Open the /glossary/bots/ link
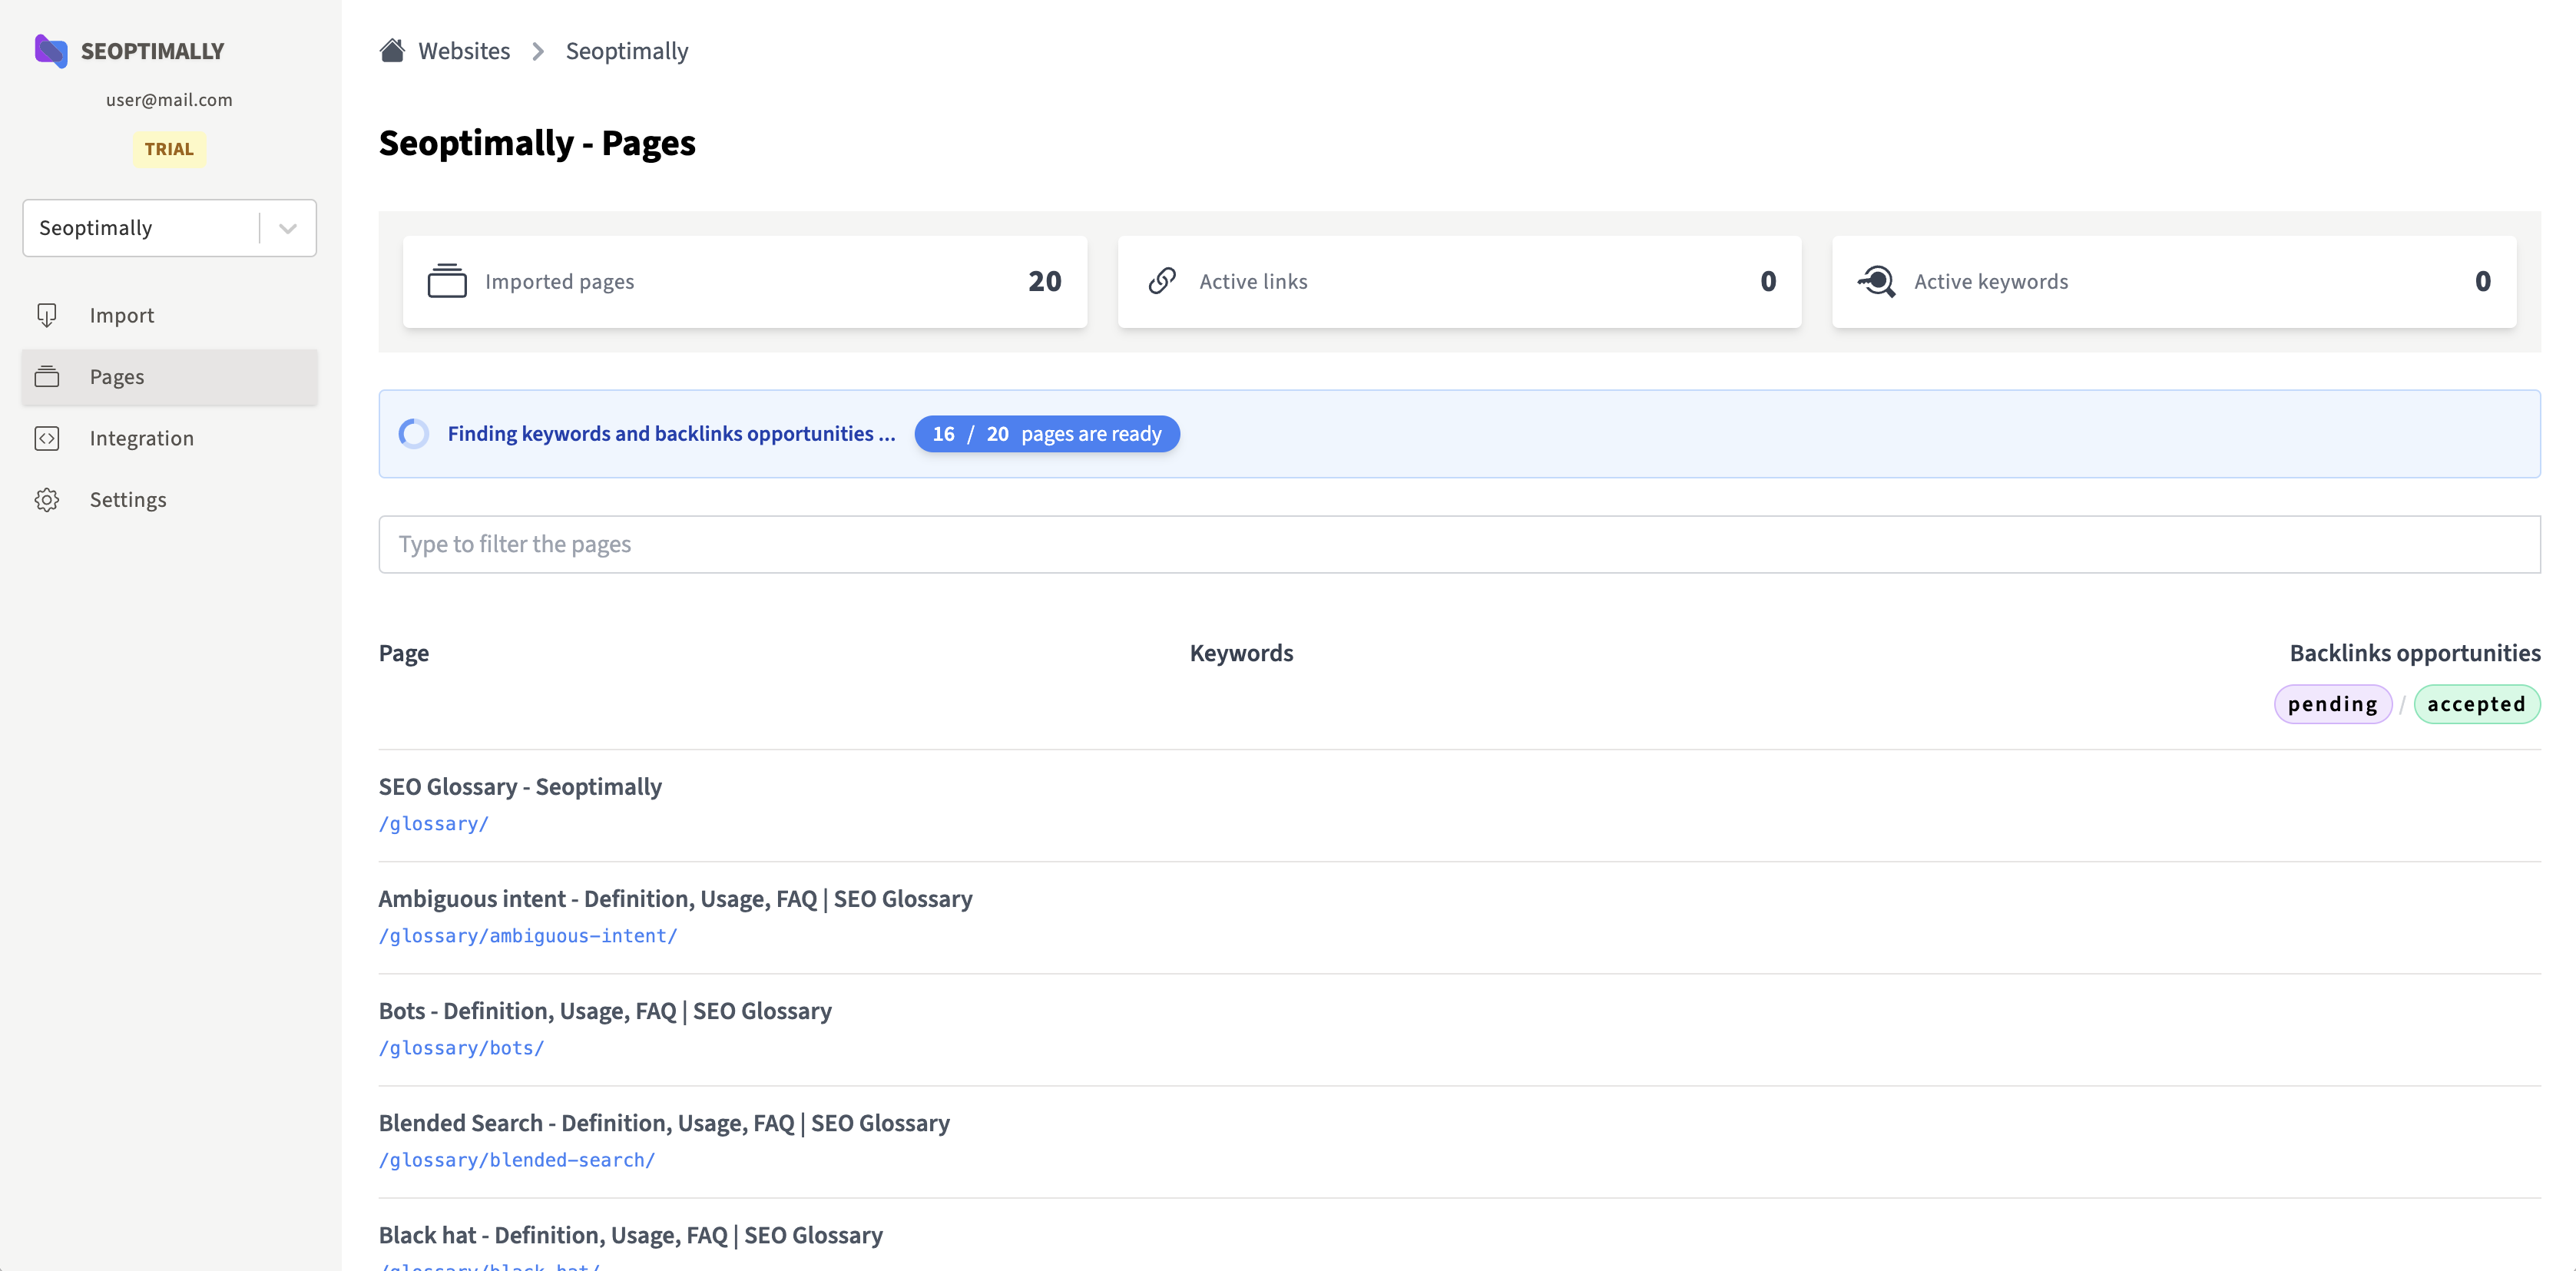 click(x=462, y=1048)
